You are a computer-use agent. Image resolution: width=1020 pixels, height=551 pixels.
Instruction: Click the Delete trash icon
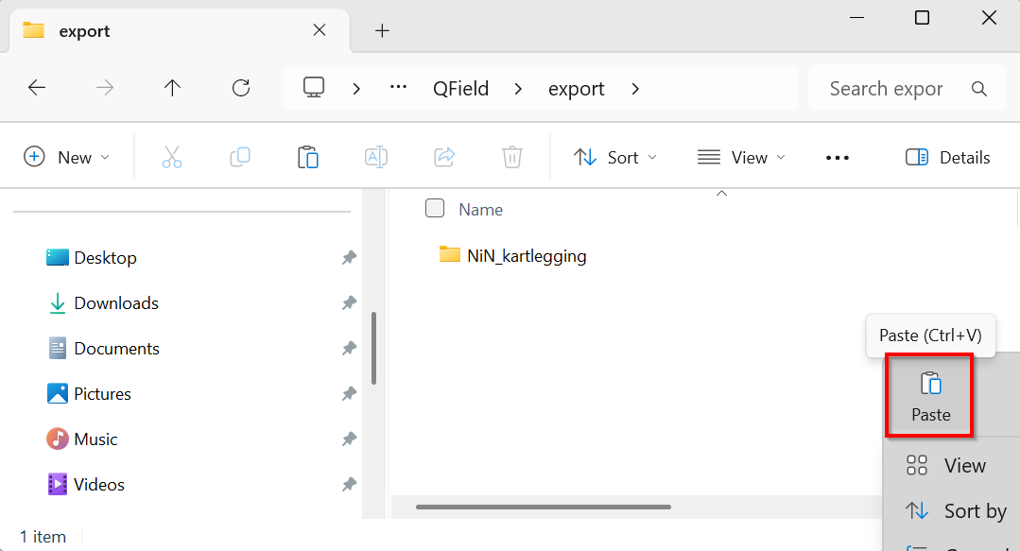pos(511,157)
